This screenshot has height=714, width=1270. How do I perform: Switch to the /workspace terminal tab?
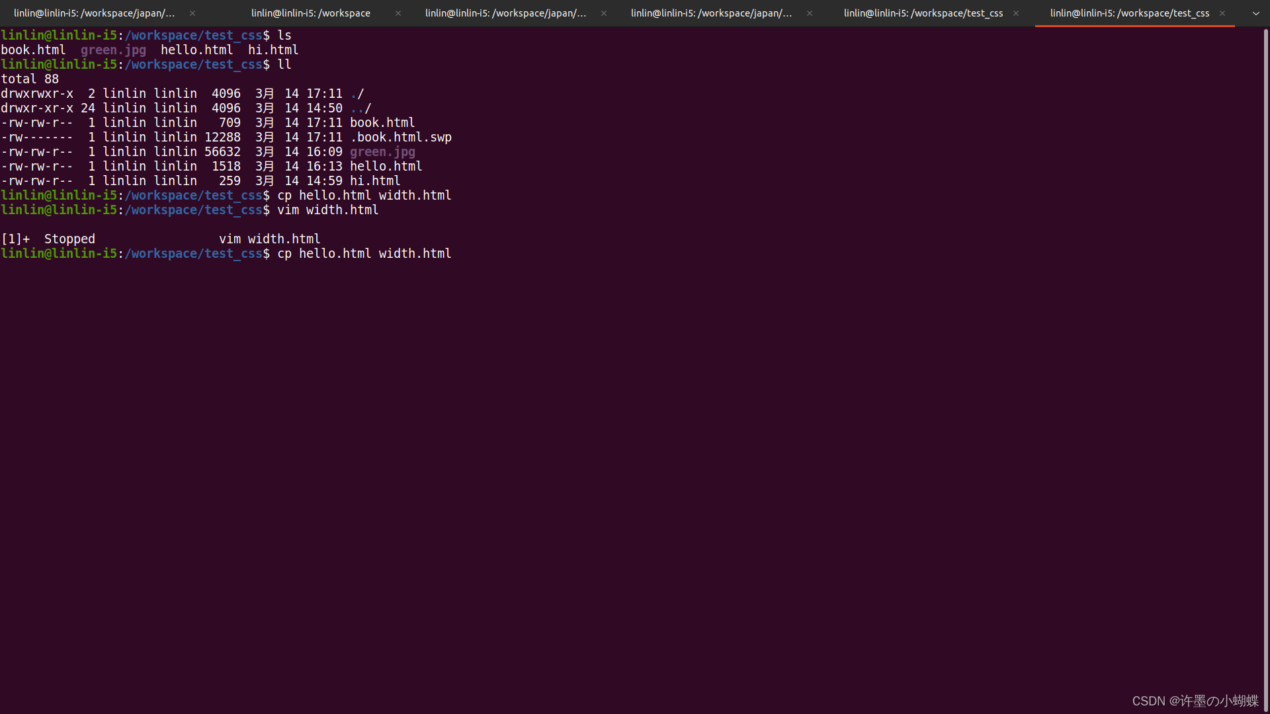[x=310, y=13]
